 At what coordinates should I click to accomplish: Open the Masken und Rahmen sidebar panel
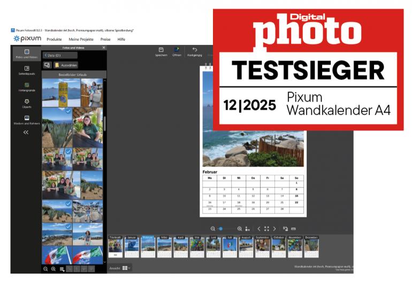27,120
